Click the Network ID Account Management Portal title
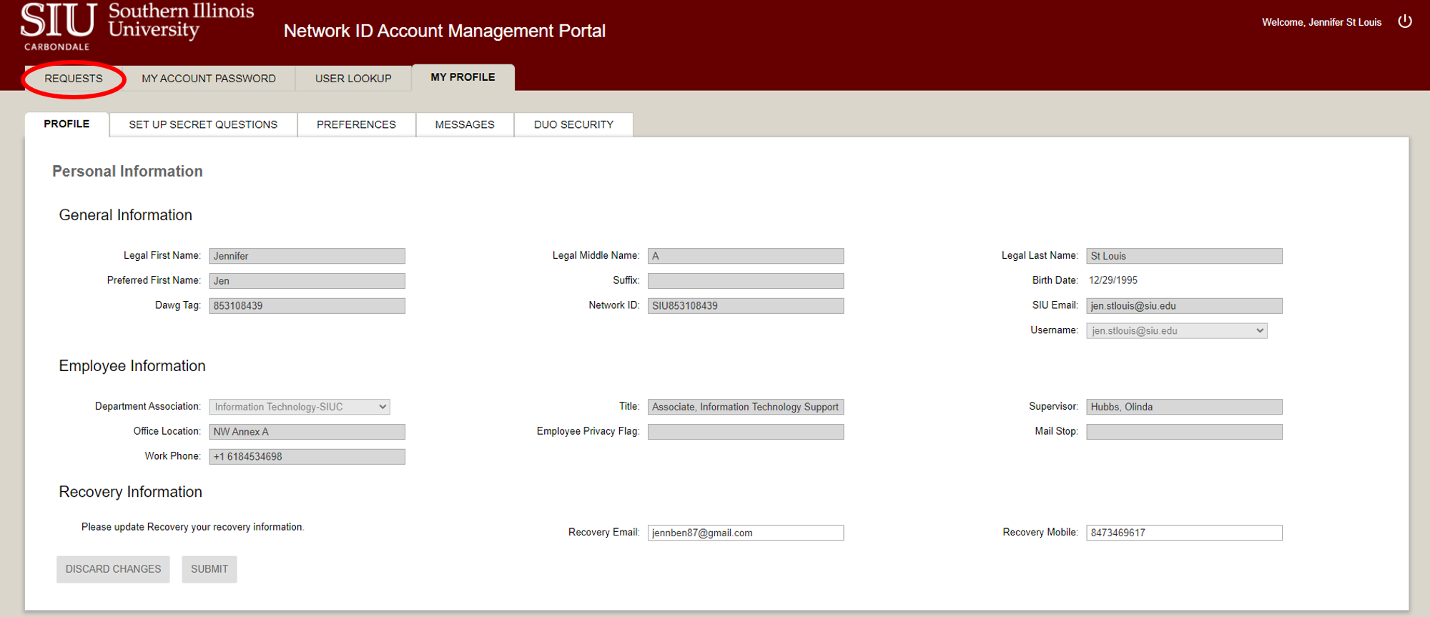This screenshot has width=1430, height=617. pos(444,31)
